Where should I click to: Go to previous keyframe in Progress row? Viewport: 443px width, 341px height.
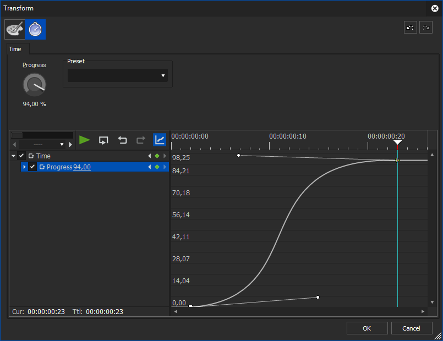point(150,167)
